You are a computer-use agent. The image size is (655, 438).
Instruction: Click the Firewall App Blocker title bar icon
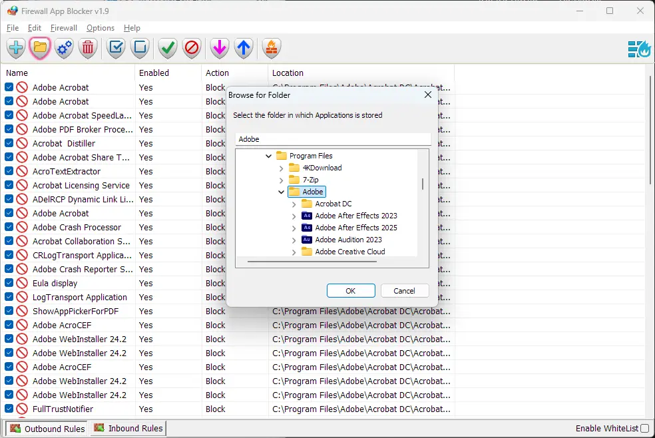tap(13, 11)
